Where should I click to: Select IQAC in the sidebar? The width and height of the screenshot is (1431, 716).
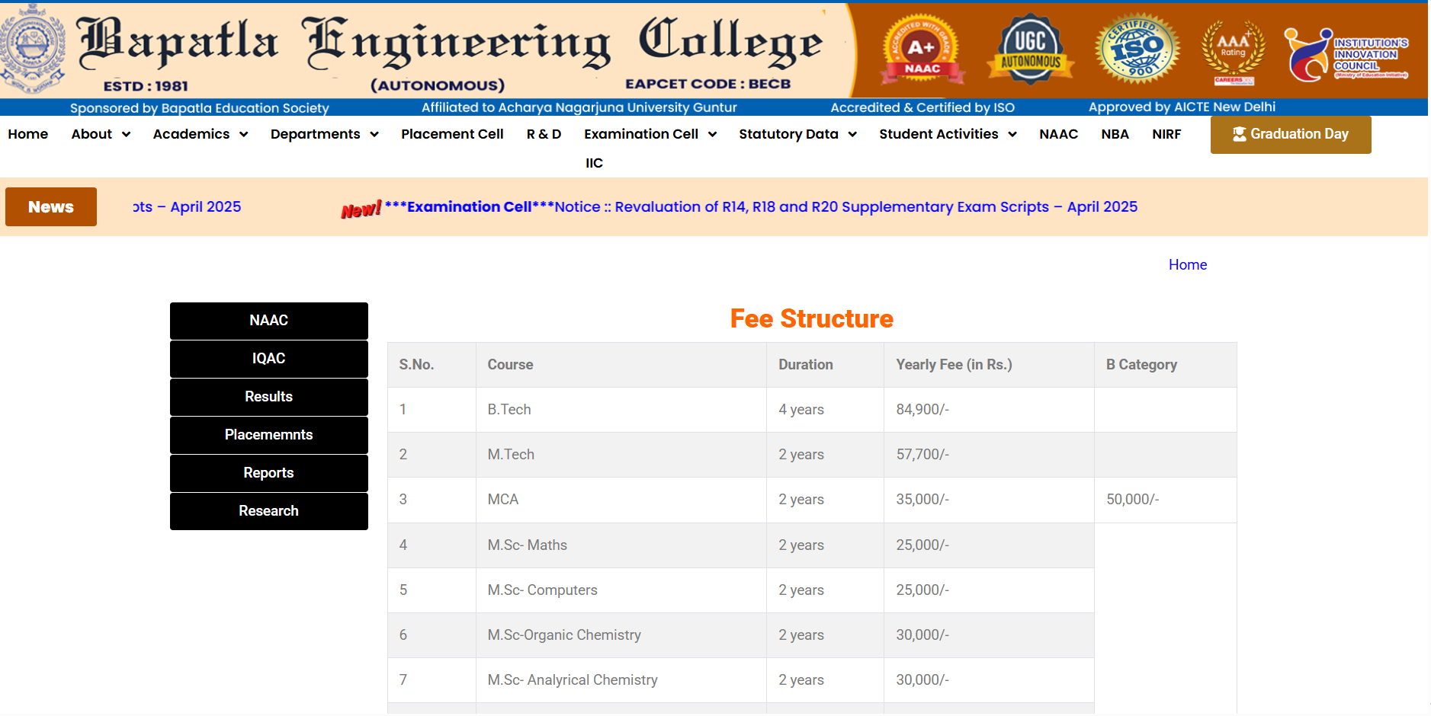[268, 359]
